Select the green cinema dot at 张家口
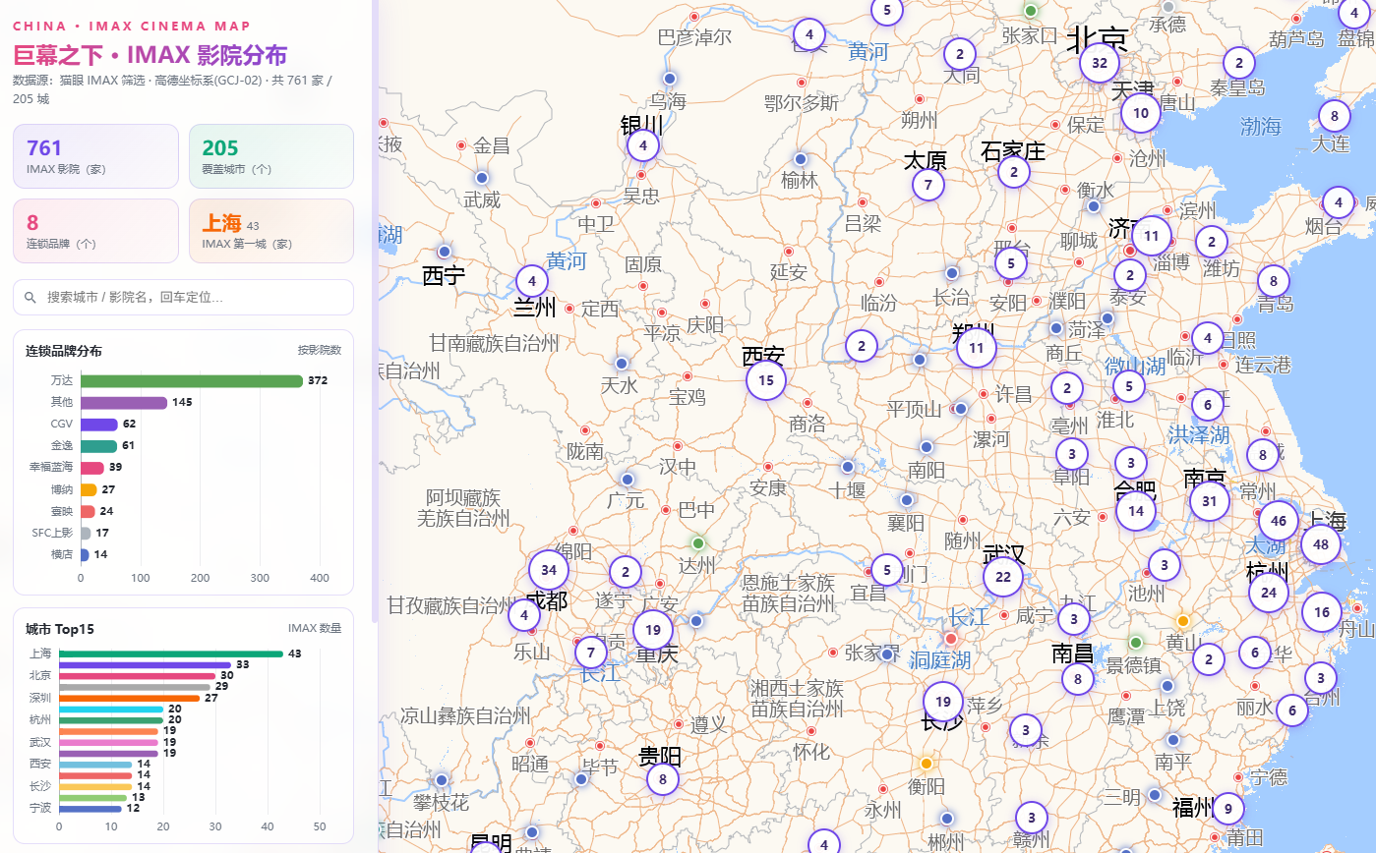 pos(1031,11)
